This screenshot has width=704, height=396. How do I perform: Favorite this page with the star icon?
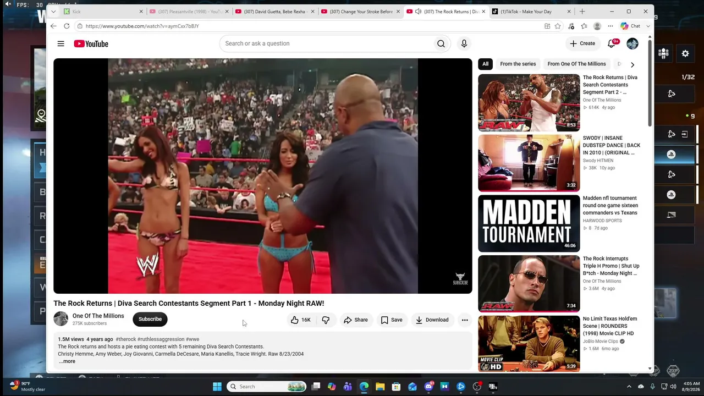point(558,26)
